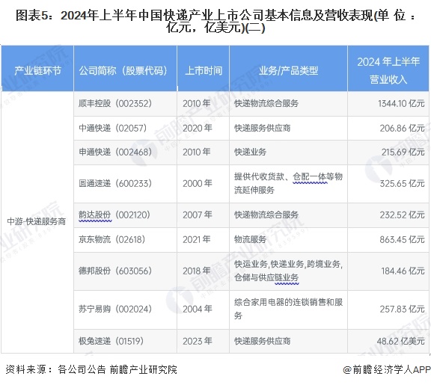Click the 极兔速递（01519）company cell

coord(126,341)
